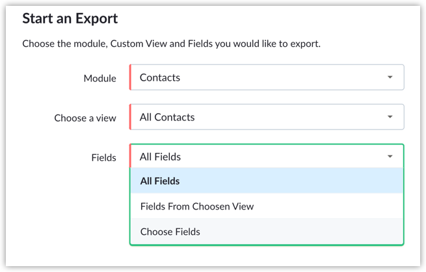Image resolution: width=426 pixels, height=272 pixels.
Task: Click the Fields label text
Action: point(103,157)
